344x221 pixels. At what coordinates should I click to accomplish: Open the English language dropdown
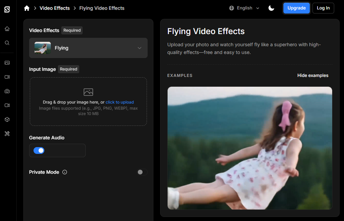point(244,8)
